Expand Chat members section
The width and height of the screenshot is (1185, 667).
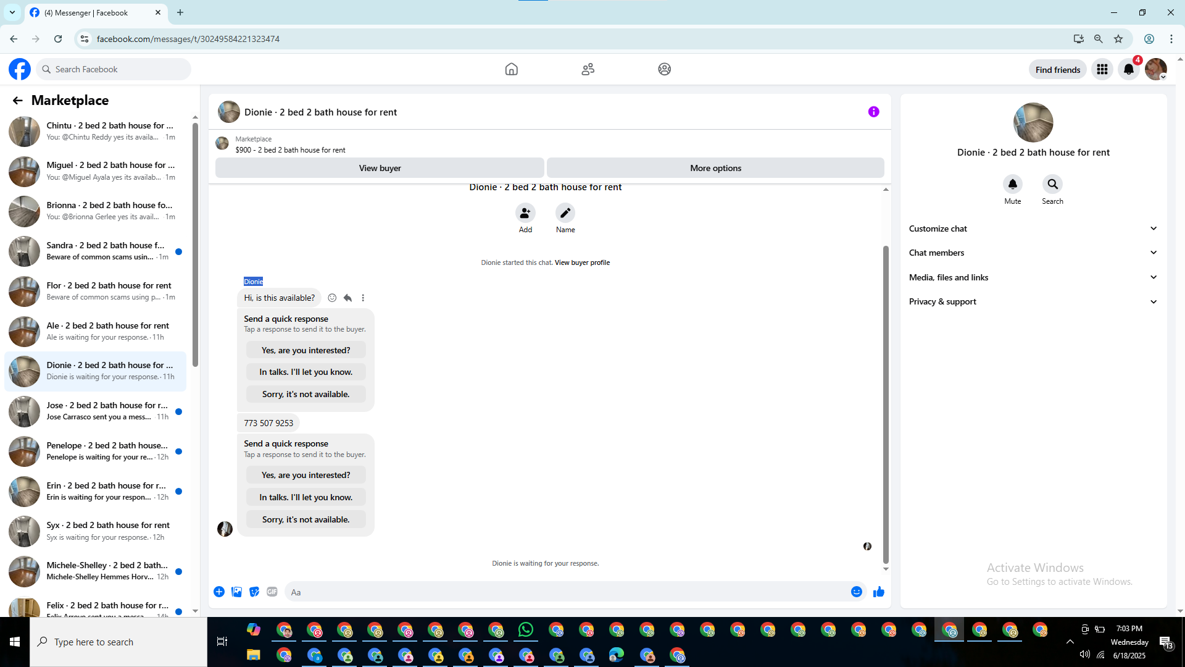(1033, 253)
